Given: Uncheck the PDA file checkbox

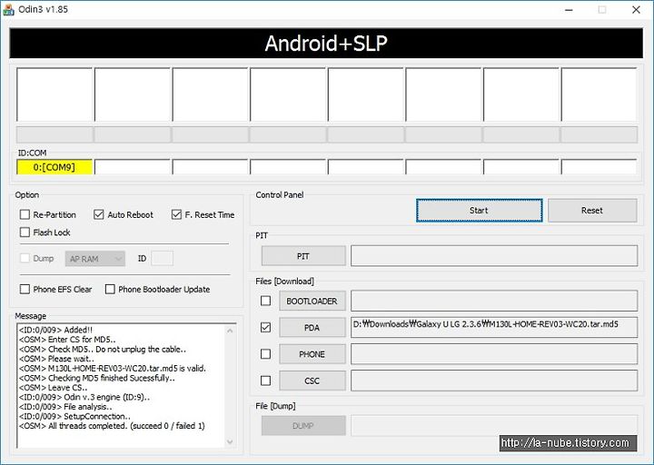Looking at the screenshot, I should [265, 327].
